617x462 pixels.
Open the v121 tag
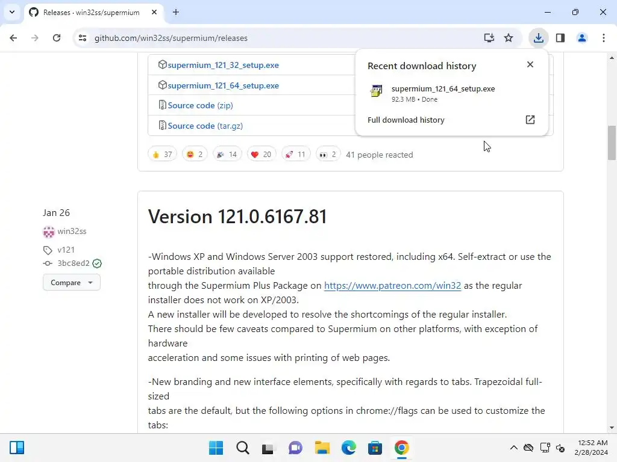tap(66, 250)
